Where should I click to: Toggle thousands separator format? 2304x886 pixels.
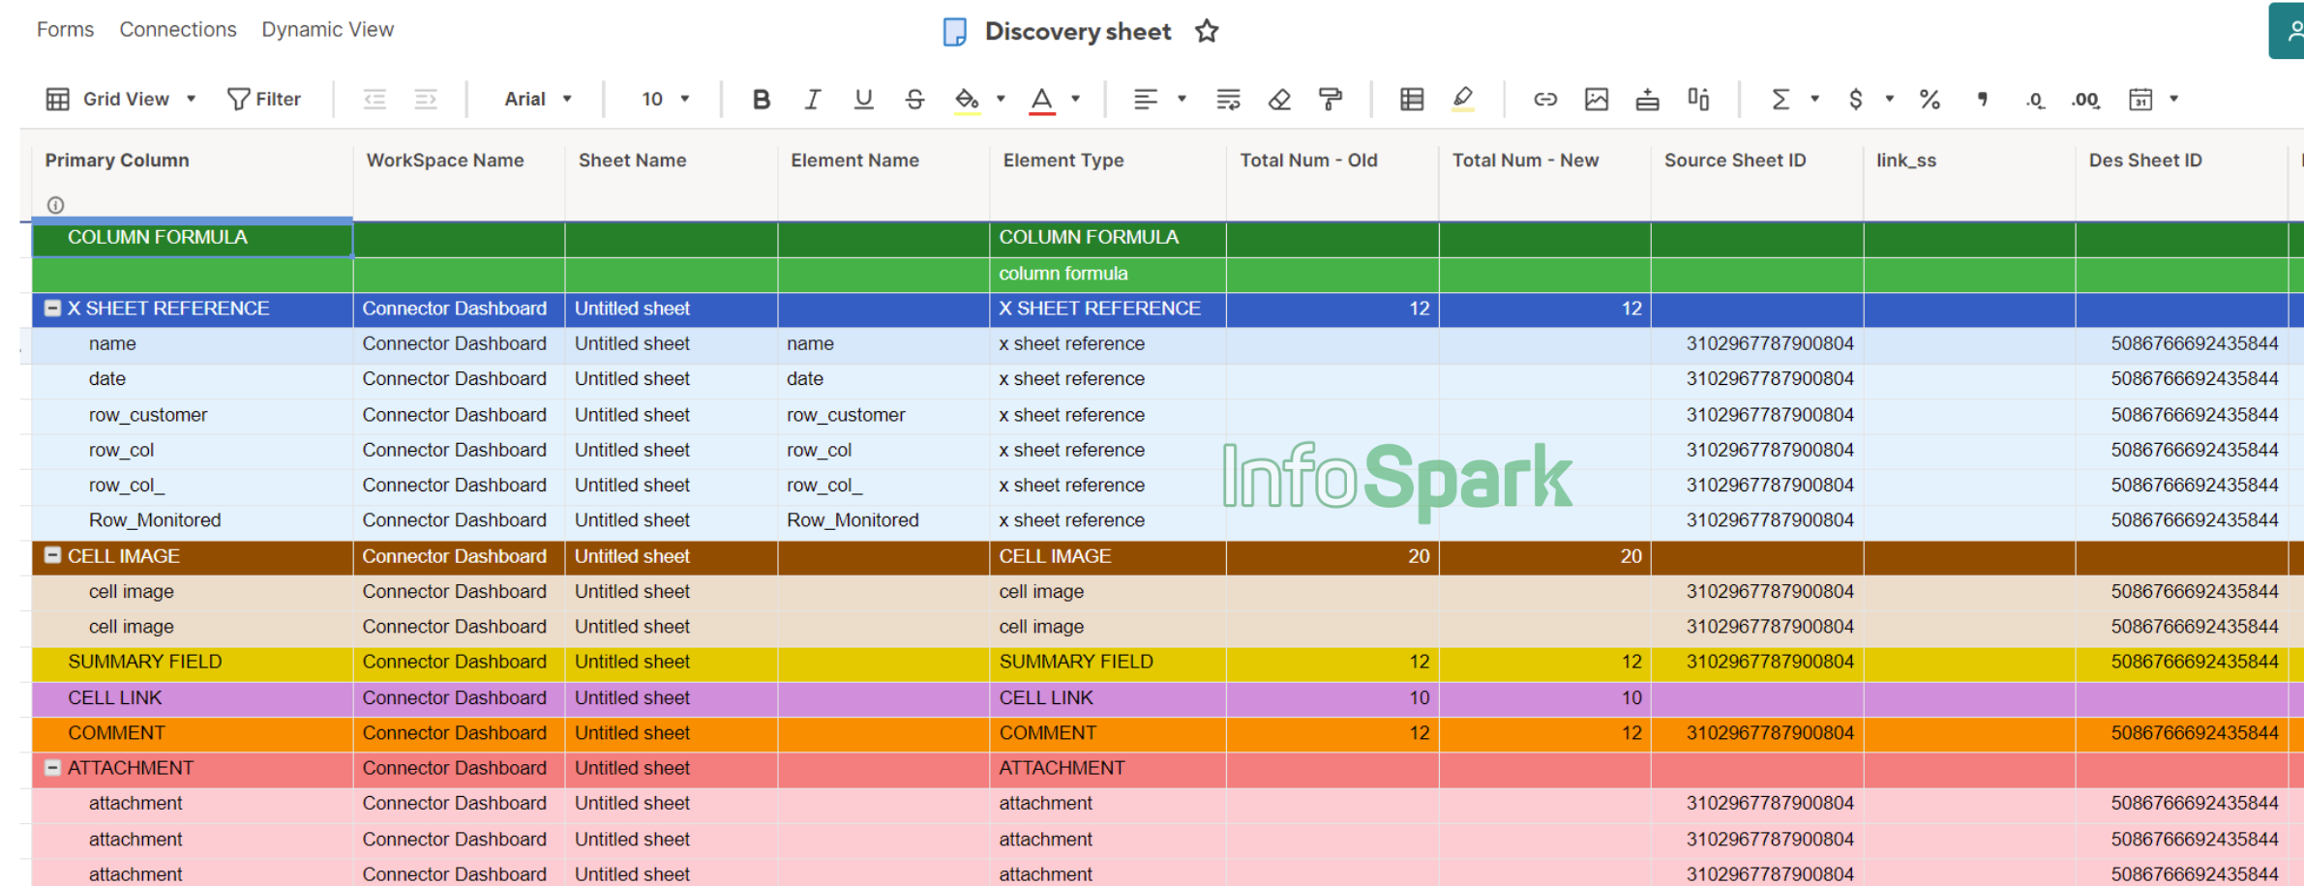1982,100
